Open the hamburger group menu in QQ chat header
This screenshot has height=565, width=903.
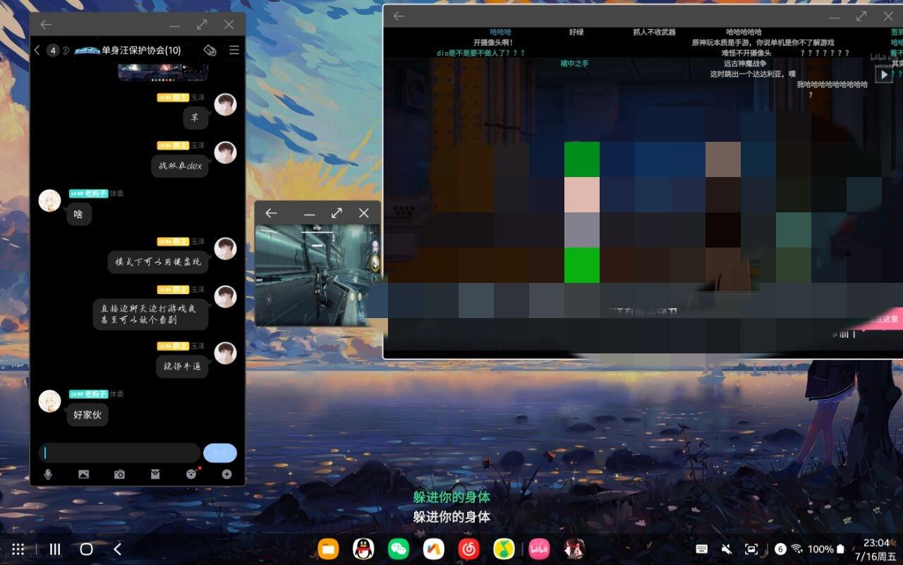click(234, 50)
